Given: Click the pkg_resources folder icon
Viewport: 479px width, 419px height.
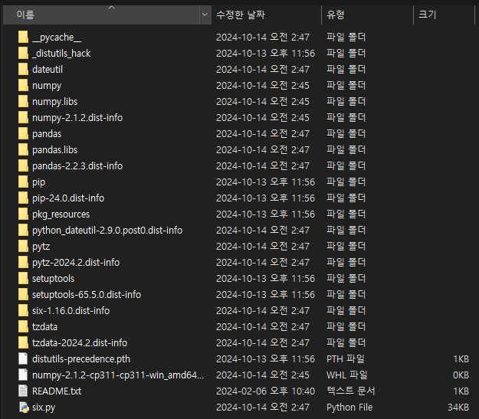Looking at the screenshot, I should pyautogui.click(x=23, y=214).
